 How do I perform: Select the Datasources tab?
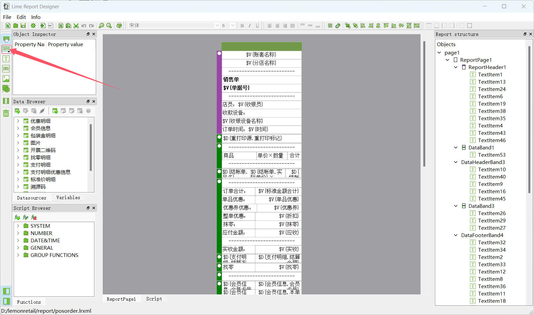click(32, 198)
